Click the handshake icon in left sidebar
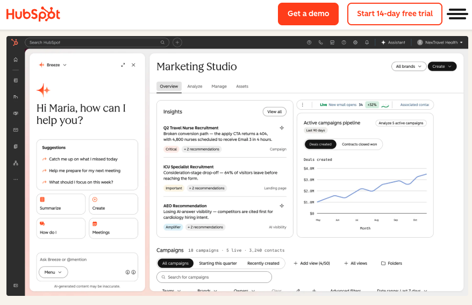 coord(16,114)
